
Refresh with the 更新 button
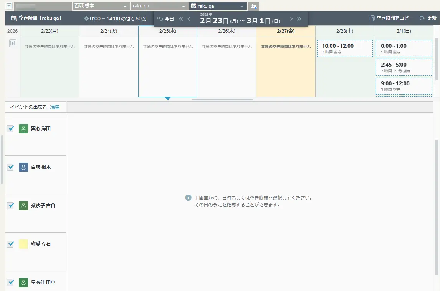tap(428, 18)
